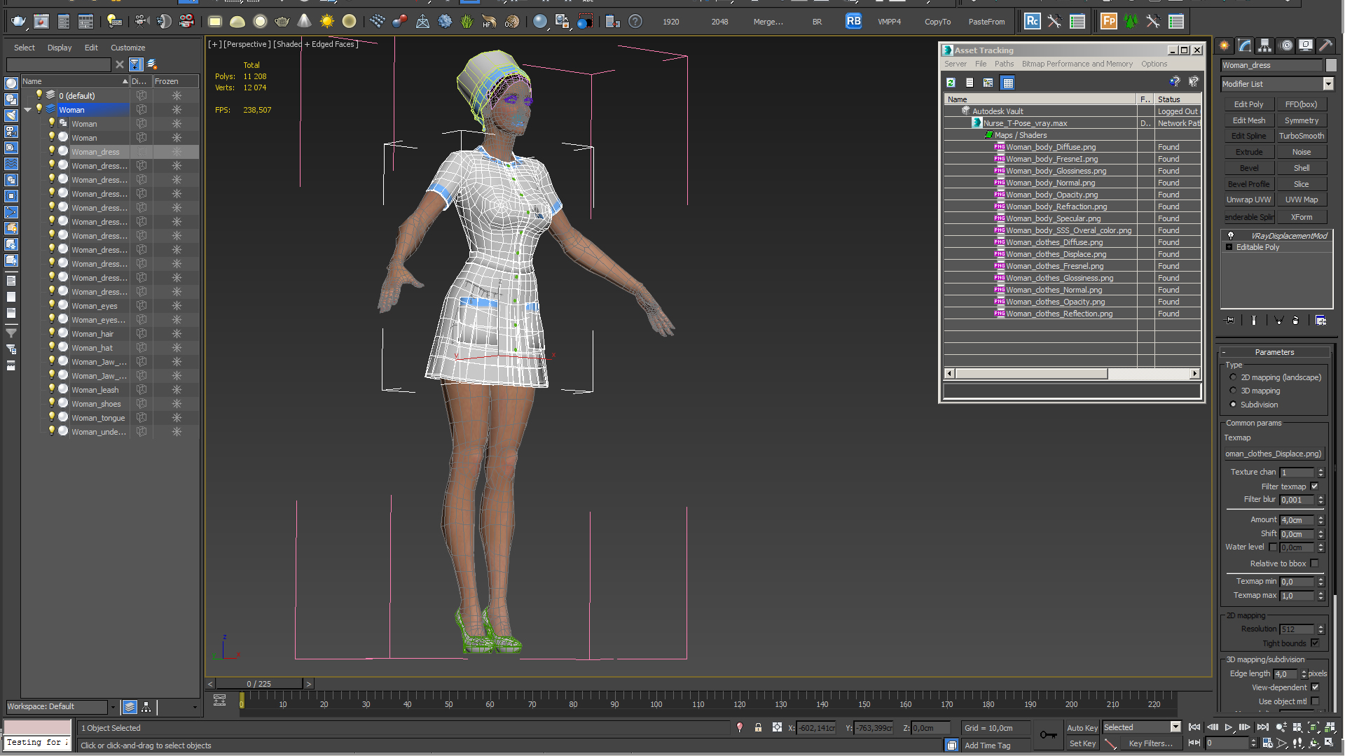Select the cone primitive icon
This screenshot has height=756, width=1345.
click(x=304, y=22)
